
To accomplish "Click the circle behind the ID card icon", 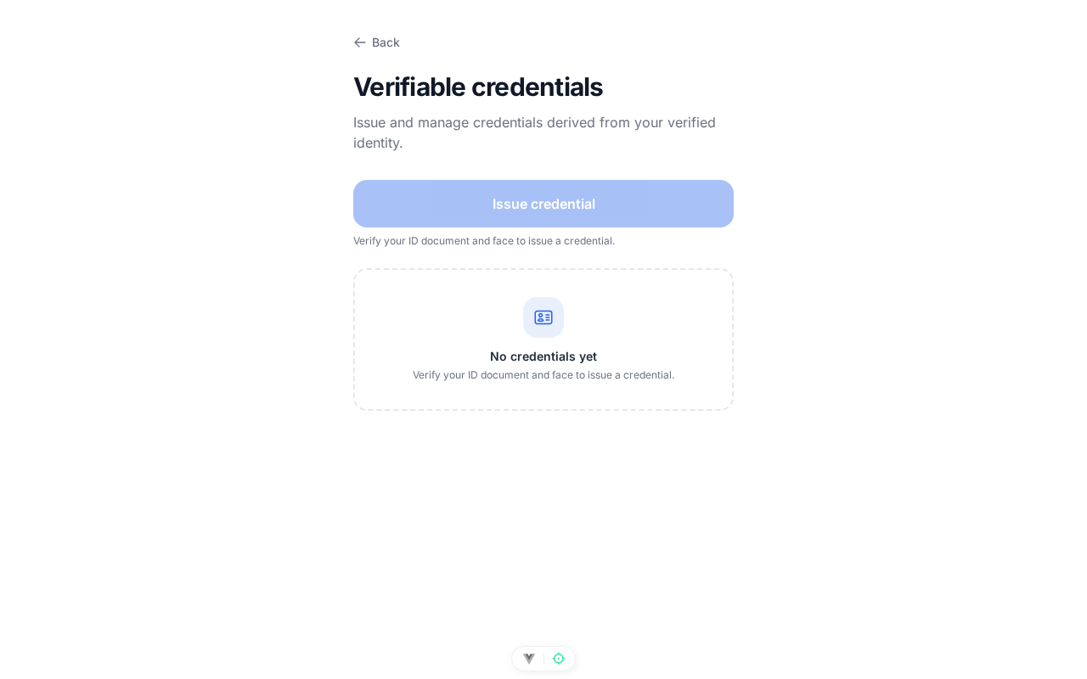I will click(x=543, y=317).
